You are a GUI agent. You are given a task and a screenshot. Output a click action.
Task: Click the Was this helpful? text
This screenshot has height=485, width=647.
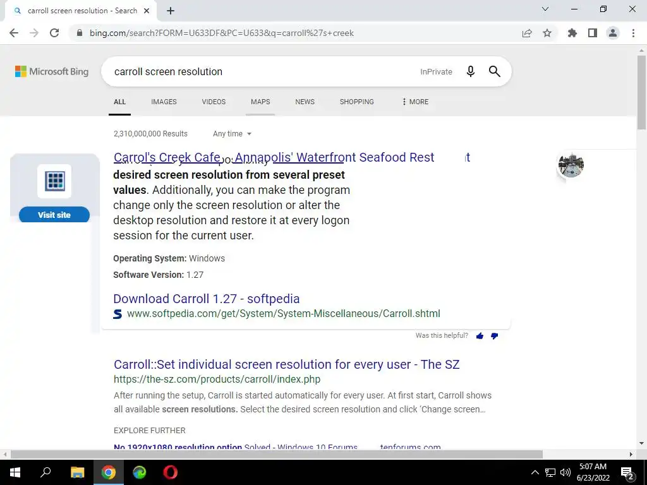442,336
